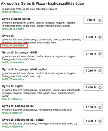Open the 100%, 6 vélemény reviews link
The image size is (108, 131).
(12, 113)
